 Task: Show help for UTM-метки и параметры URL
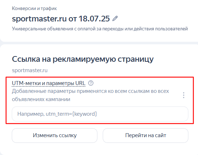click(91, 83)
